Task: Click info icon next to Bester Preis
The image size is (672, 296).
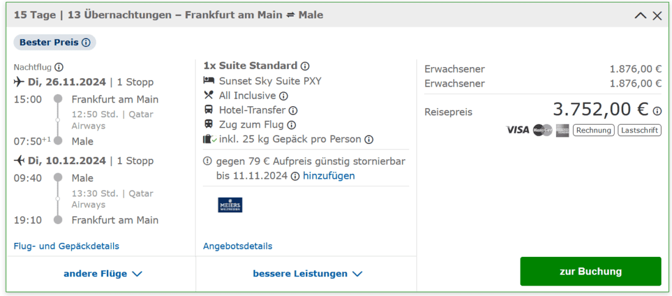Action: pyautogui.click(x=86, y=43)
